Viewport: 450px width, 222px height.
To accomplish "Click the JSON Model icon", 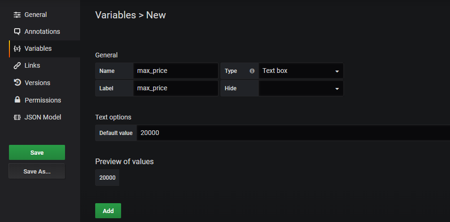I will pos(17,117).
